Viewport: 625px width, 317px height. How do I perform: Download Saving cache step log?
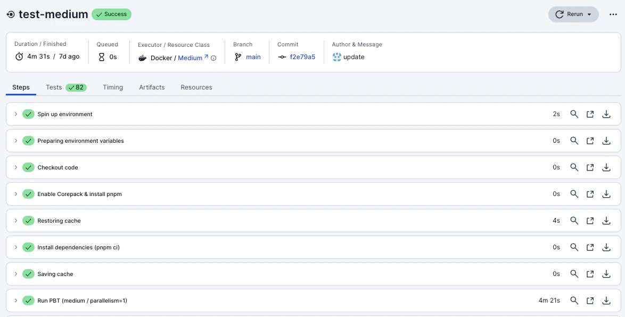(x=606, y=274)
